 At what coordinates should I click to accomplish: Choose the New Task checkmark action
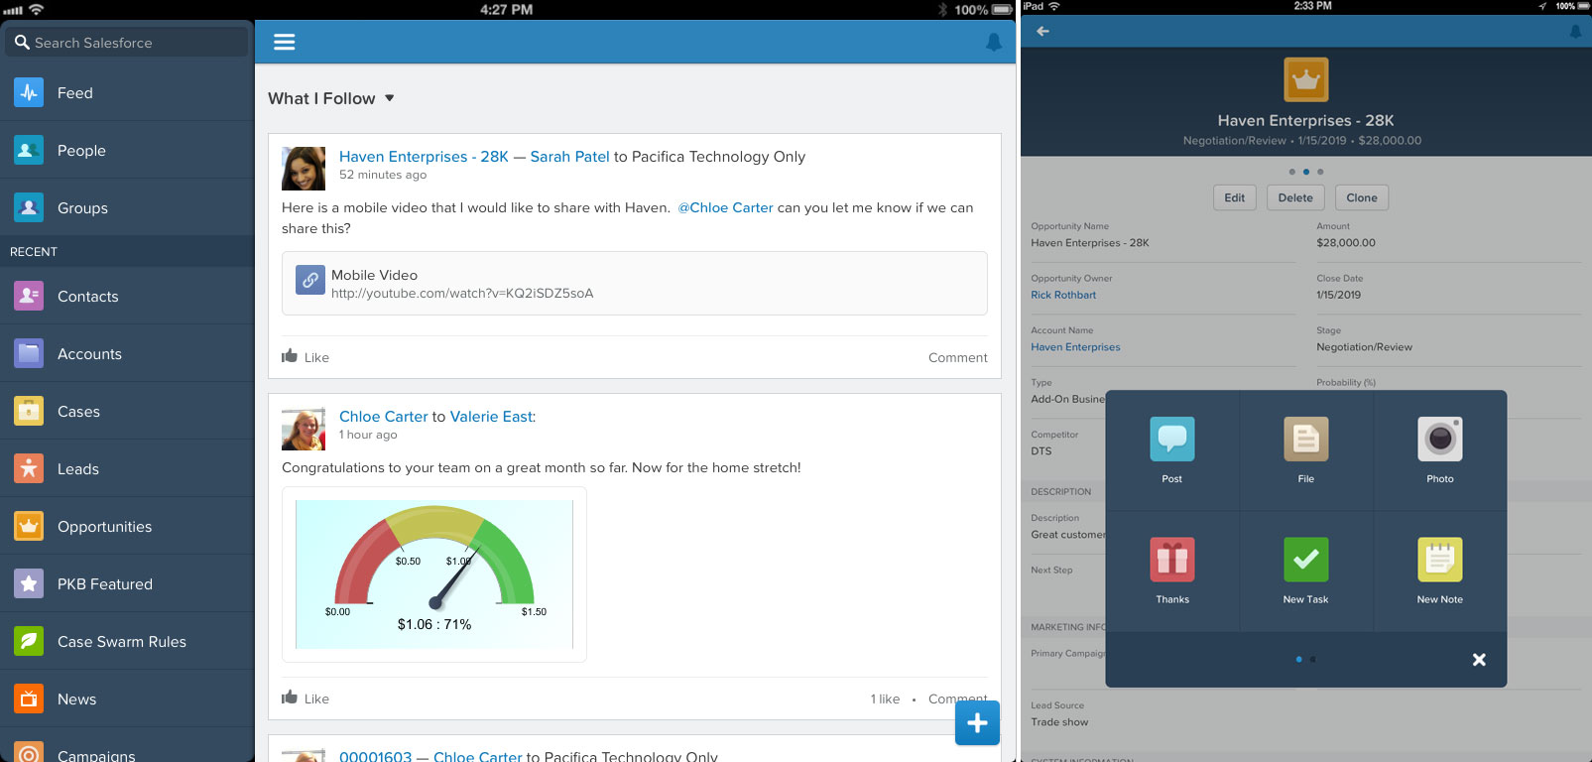tap(1305, 571)
